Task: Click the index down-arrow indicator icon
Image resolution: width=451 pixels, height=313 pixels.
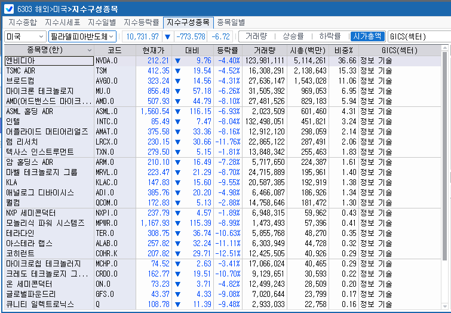Action: click(167, 37)
